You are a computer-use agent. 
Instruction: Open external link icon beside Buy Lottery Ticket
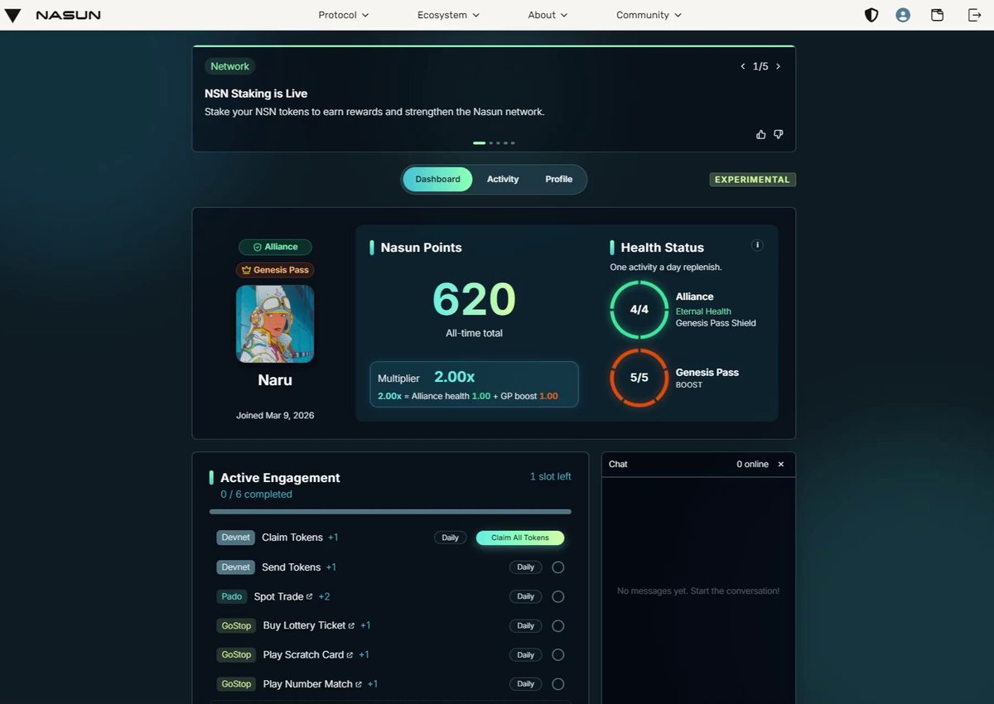pyautogui.click(x=351, y=626)
